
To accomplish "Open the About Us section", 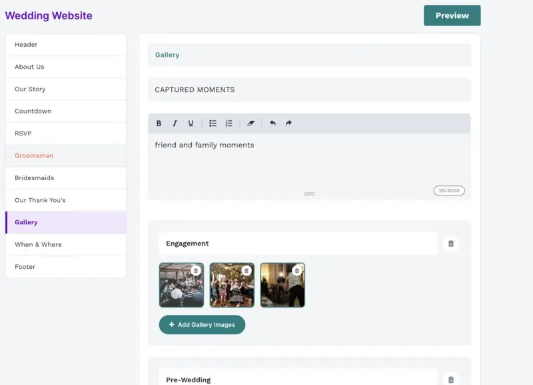I will point(66,67).
